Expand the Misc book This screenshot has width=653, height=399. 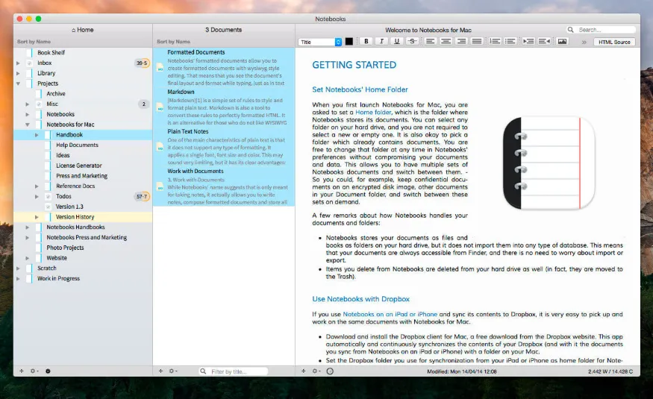pos(27,104)
